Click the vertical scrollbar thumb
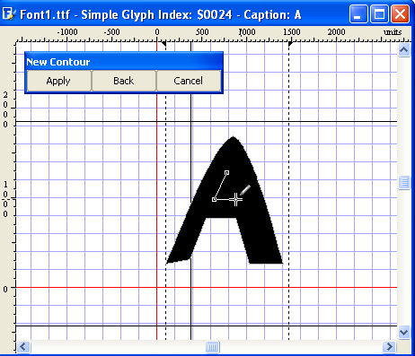The image size is (415, 356). tap(404, 182)
